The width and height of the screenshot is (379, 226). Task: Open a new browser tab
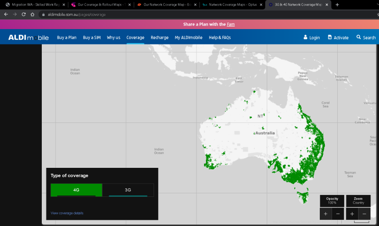pyautogui.click(x=337, y=5)
